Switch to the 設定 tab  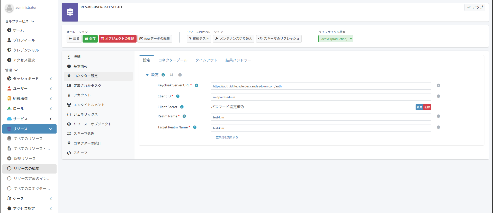click(x=147, y=60)
